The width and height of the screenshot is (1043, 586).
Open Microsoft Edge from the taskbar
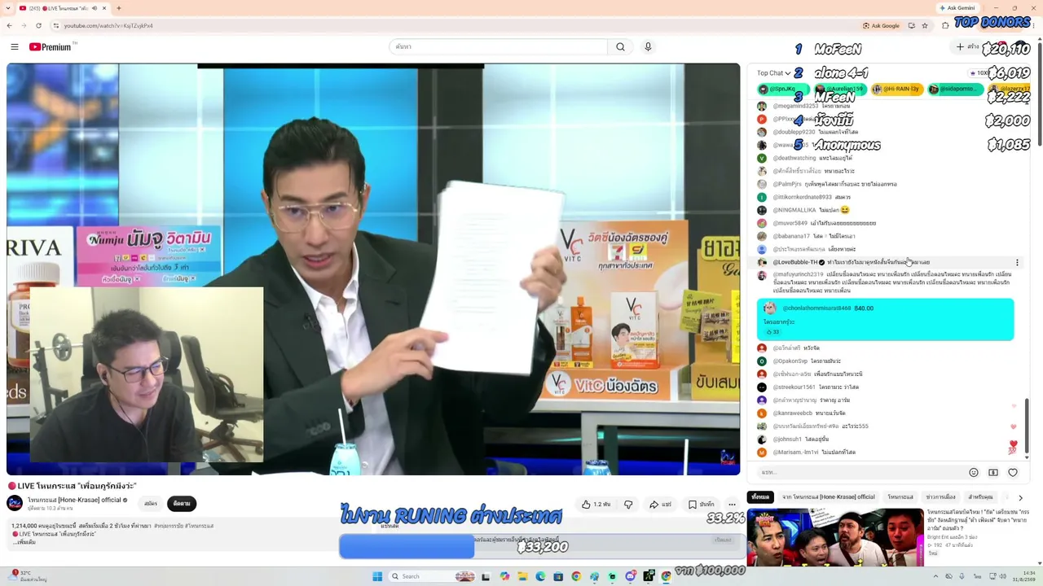pyautogui.click(x=540, y=576)
